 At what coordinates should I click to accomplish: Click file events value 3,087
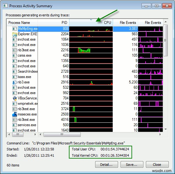click(x=133, y=29)
